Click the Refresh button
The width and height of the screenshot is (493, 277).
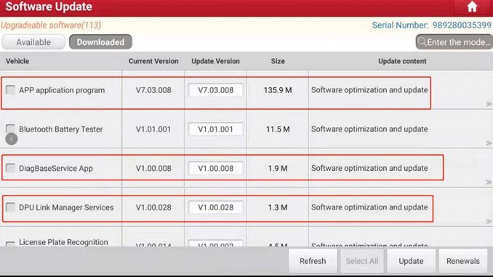pyautogui.click(x=313, y=261)
